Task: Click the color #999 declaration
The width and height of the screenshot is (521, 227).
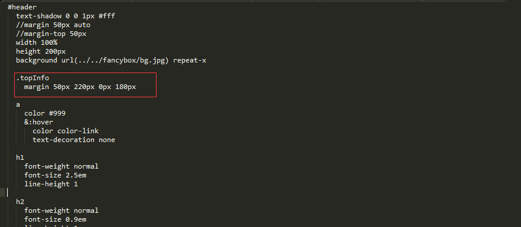Action: click(x=45, y=113)
